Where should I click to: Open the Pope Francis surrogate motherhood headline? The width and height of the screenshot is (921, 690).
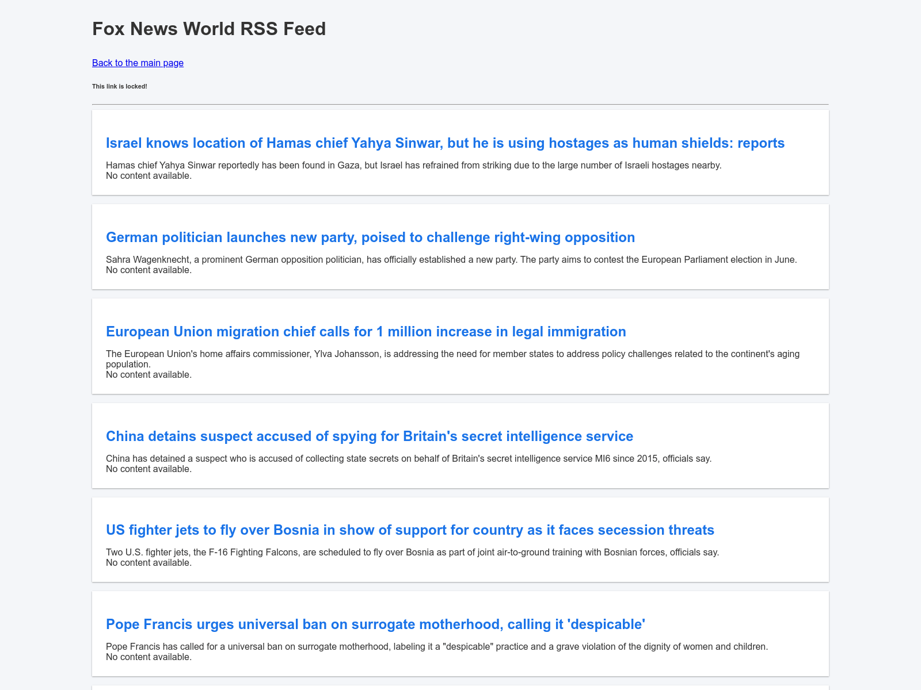pyautogui.click(x=375, y=624)
